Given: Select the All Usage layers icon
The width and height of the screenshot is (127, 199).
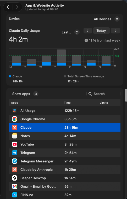Looking at the screenshot, I should tap(15, 111).
